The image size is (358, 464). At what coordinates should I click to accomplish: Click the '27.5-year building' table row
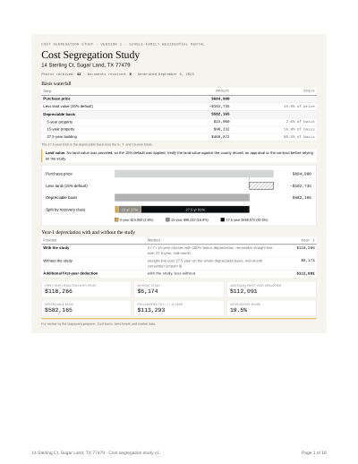coord(179,137)
